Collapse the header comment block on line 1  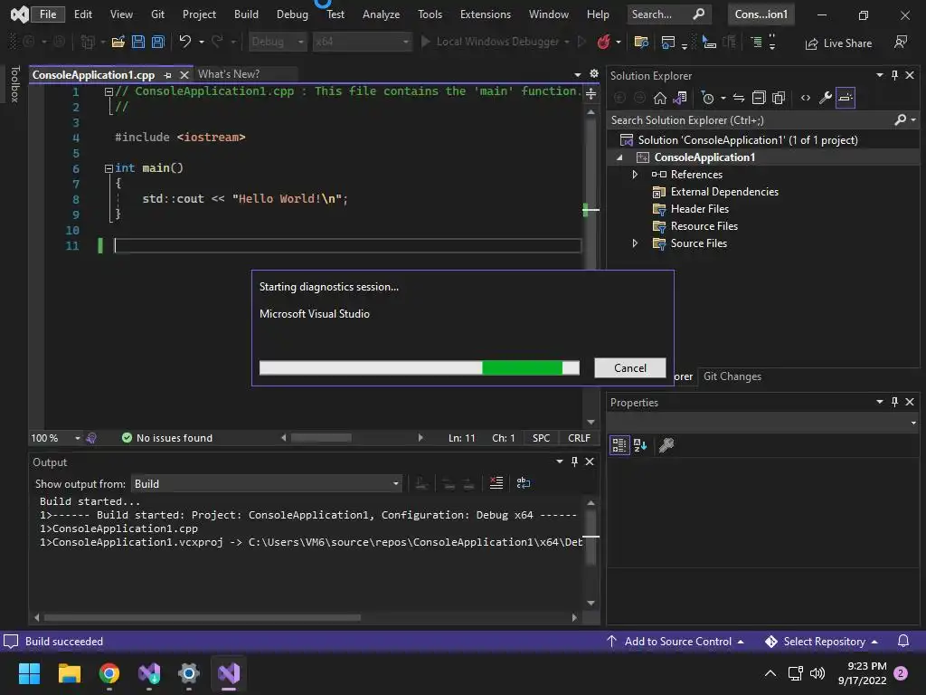tap(109, 91)
